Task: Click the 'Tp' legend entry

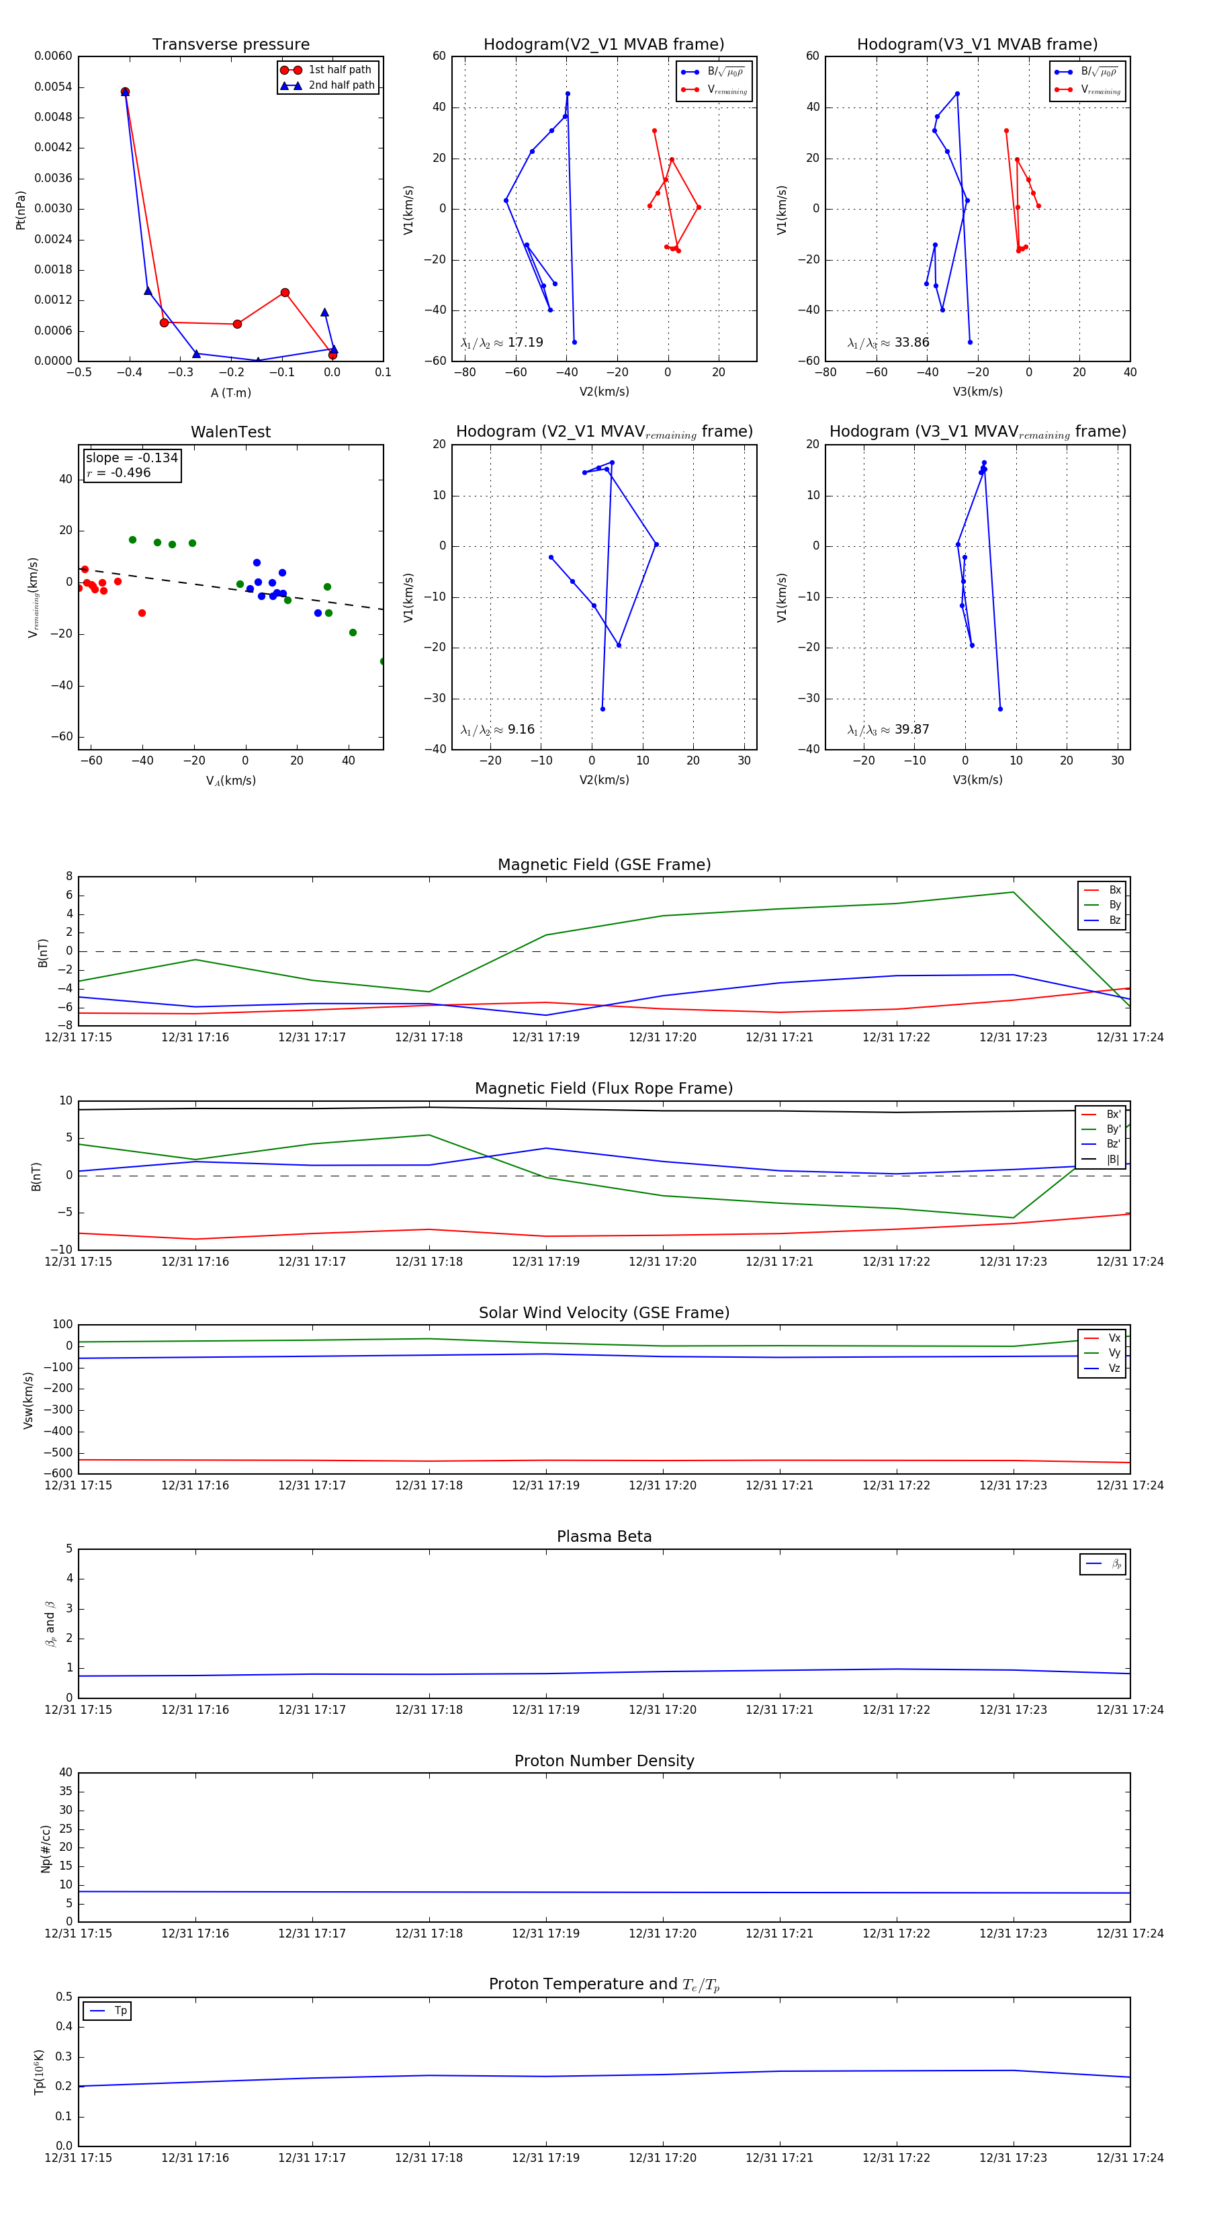Action: (107, 2011)
